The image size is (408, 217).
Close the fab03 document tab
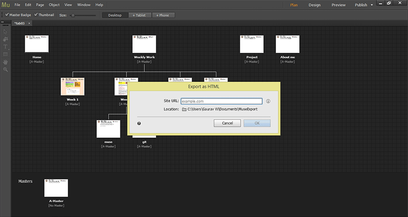tap(29, 23)
